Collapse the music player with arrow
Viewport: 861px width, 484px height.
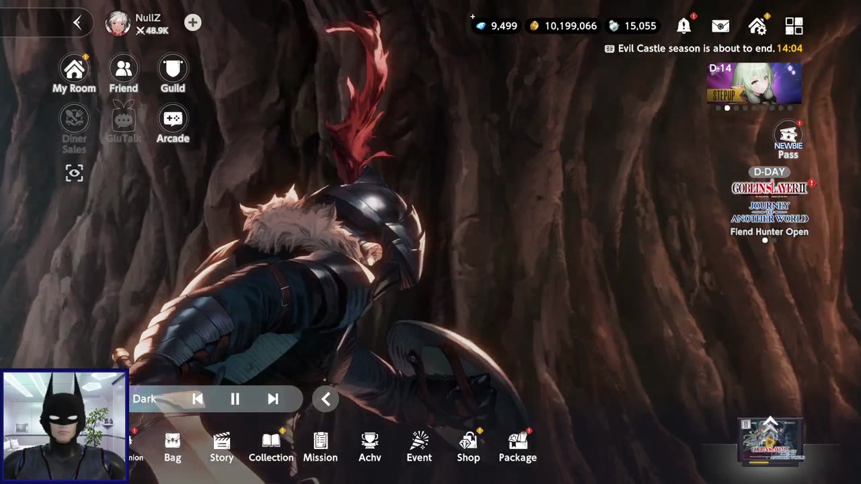point(326,399)
